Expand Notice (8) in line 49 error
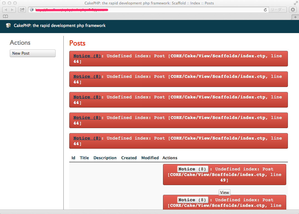This screenshot has height=214, width=299. 192,169
